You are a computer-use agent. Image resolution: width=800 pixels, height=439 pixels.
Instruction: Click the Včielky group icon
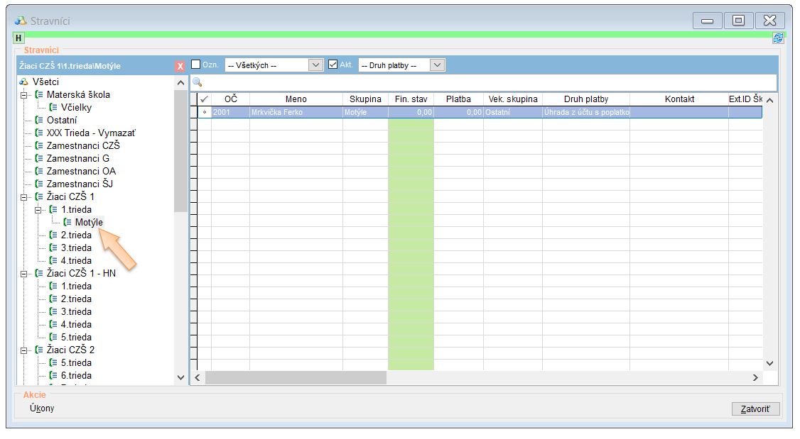coord(53,107)
